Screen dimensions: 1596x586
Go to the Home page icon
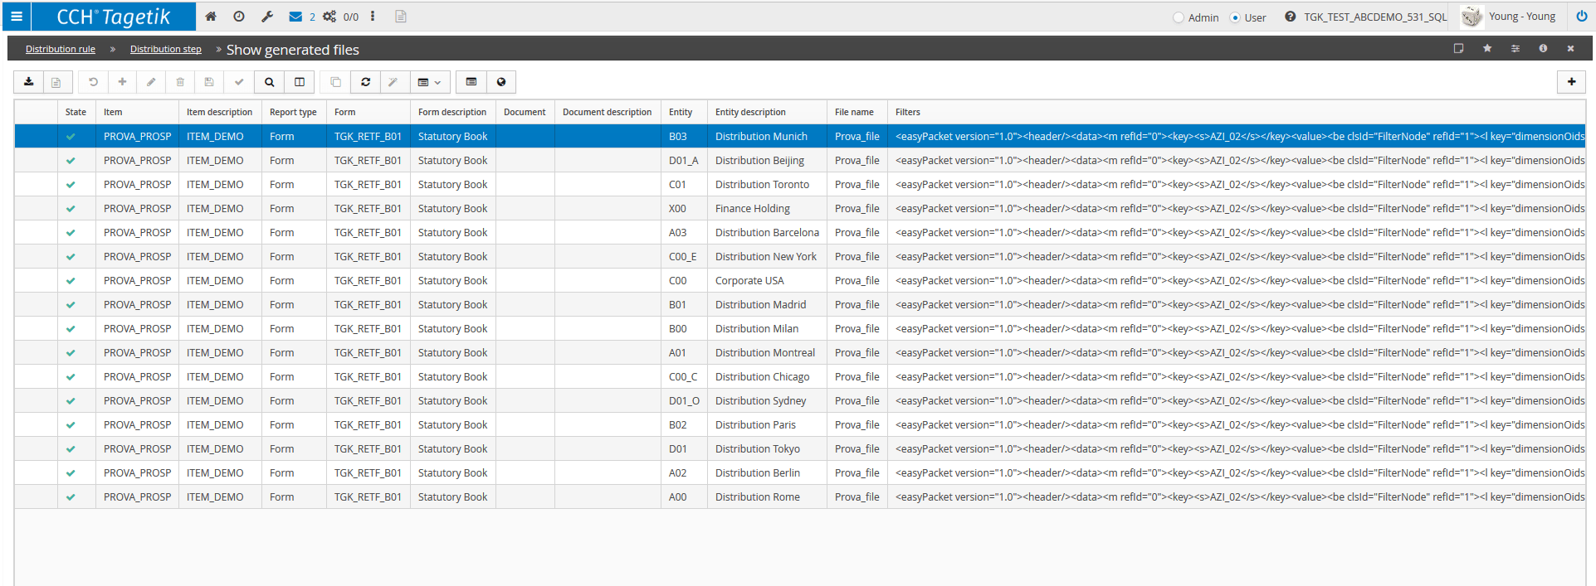click(x=211, y=17)
